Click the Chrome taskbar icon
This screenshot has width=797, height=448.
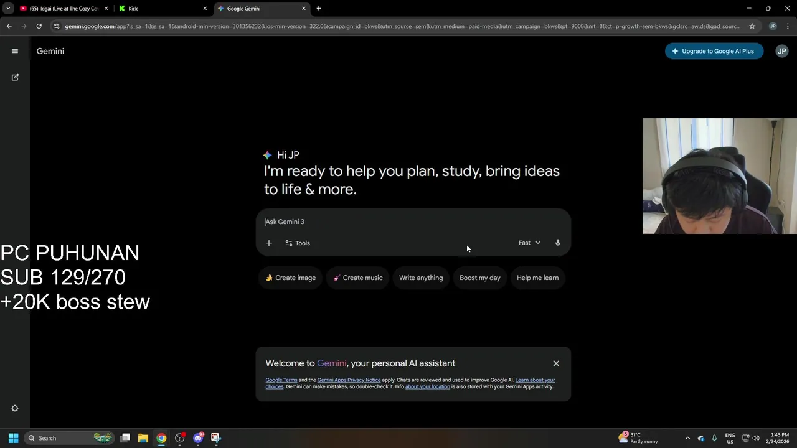tap(161, 438)
